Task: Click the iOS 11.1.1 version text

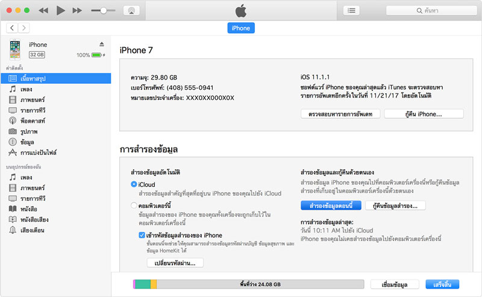Action: [x=315, y=77]
